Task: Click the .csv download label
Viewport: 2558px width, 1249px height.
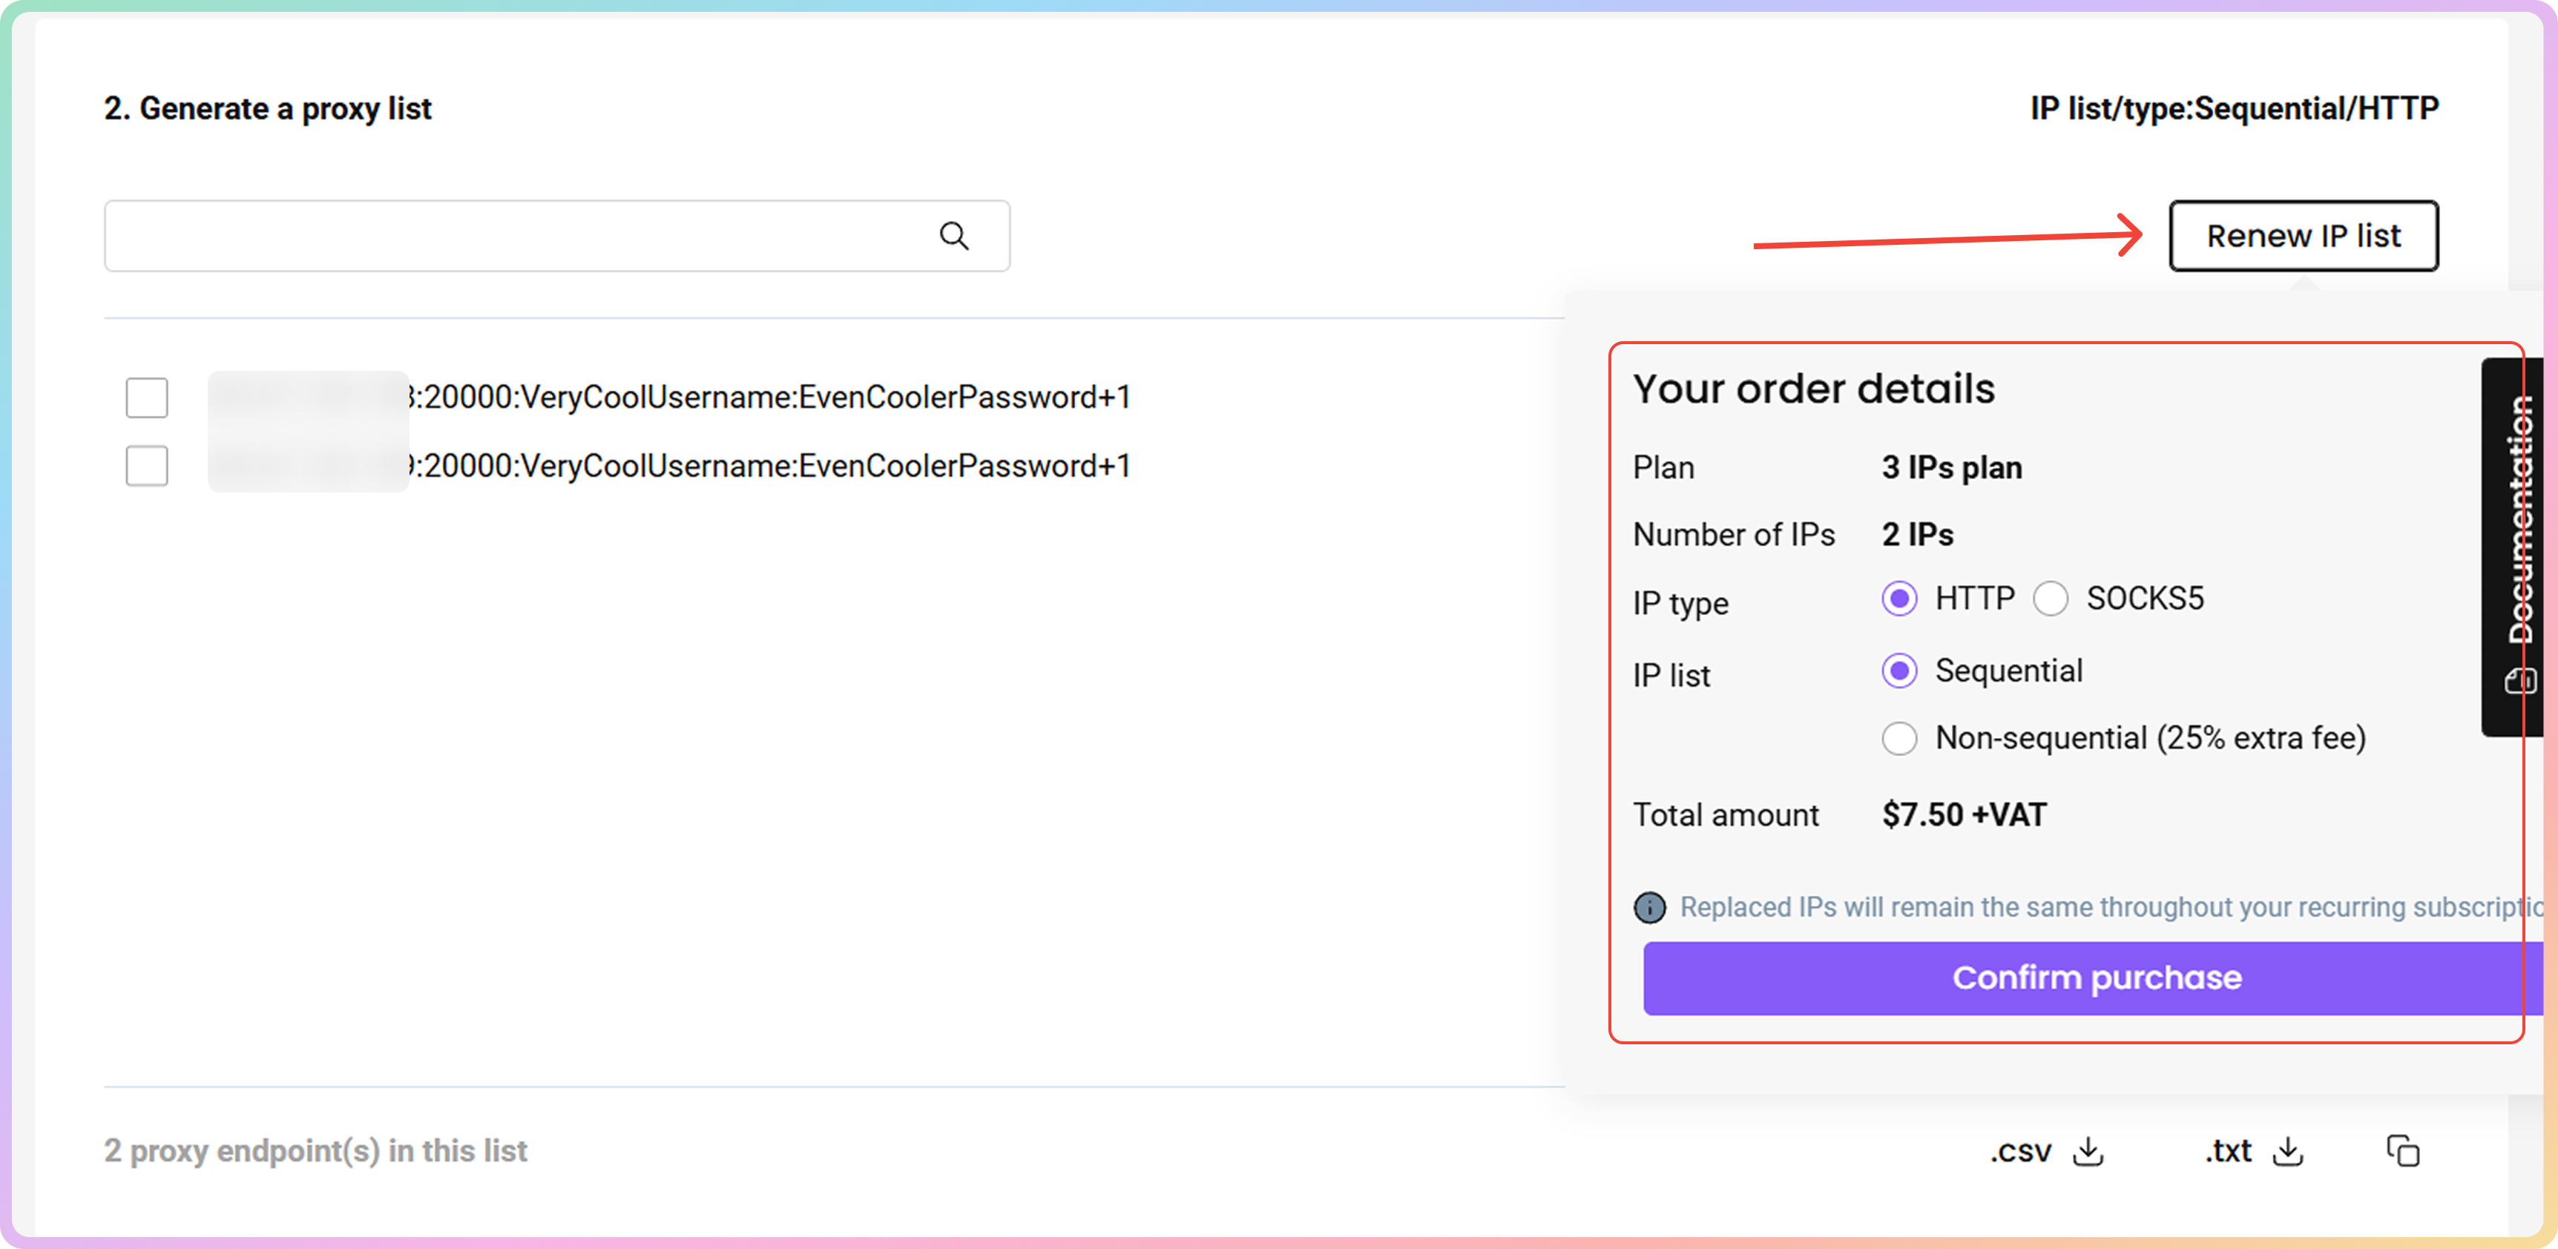Action: click(x=2021, y=1150)
